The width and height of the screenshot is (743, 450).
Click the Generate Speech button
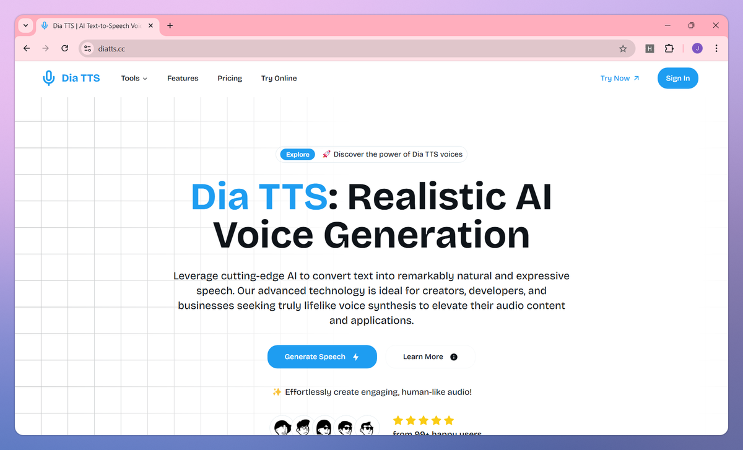(x=322, y=357)
